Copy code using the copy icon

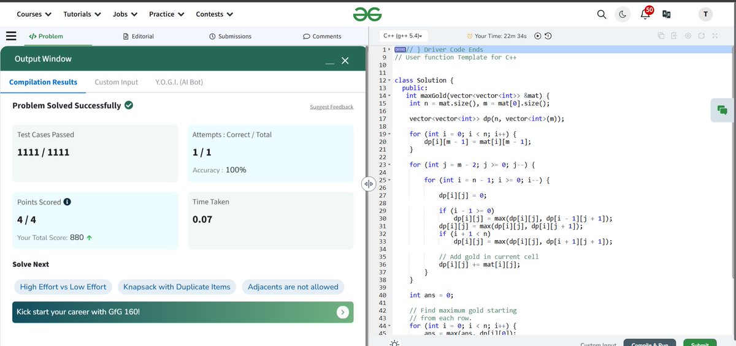[x=661, y=36]
